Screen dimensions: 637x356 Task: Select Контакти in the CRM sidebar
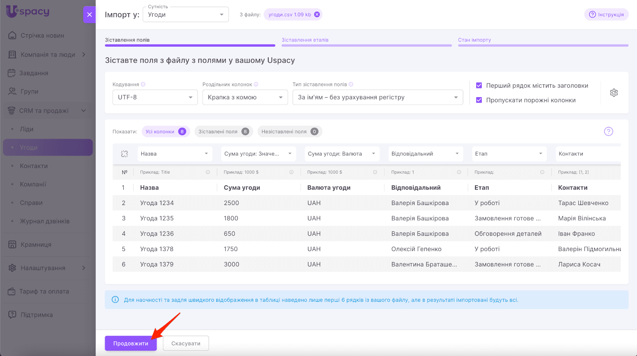[34, 166]
